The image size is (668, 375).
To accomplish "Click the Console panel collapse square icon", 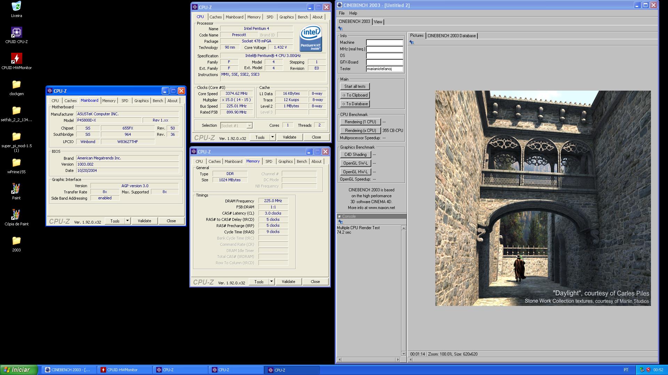I will 339,216.
